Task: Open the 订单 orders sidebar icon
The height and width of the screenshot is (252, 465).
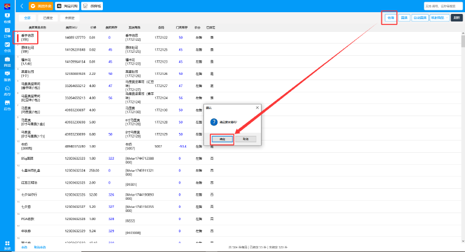Action: tap(7, 33)
